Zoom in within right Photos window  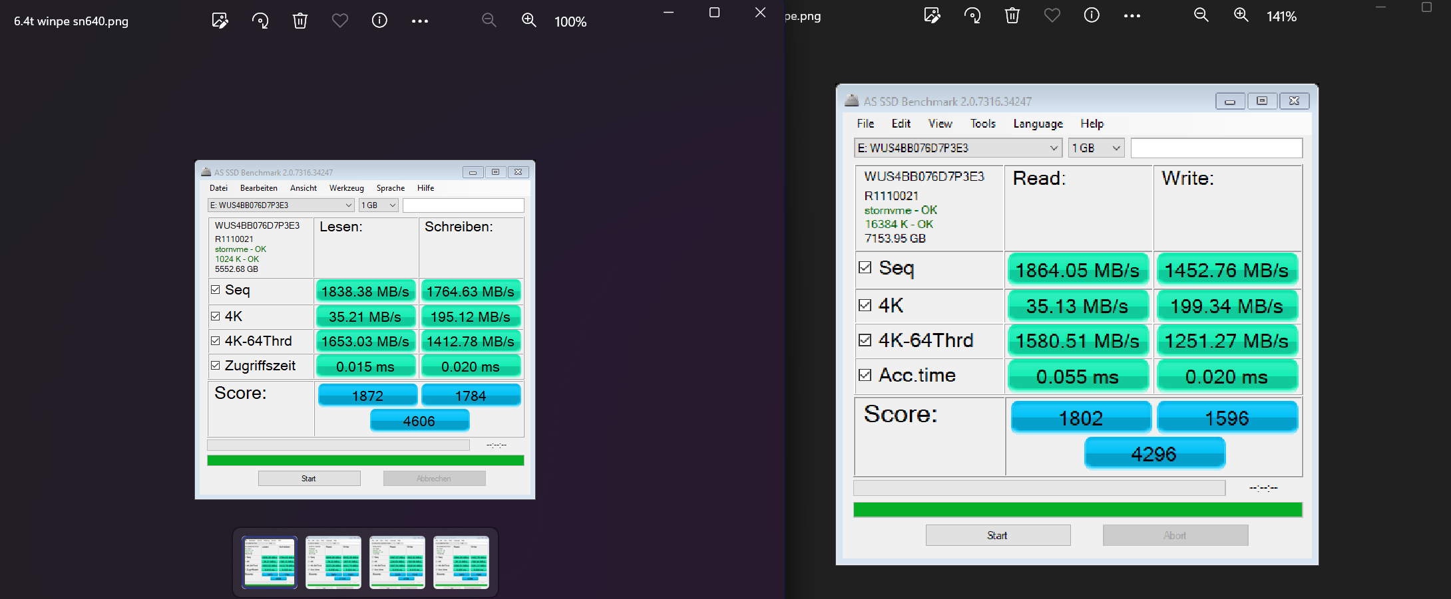(x=1241, y=15)
